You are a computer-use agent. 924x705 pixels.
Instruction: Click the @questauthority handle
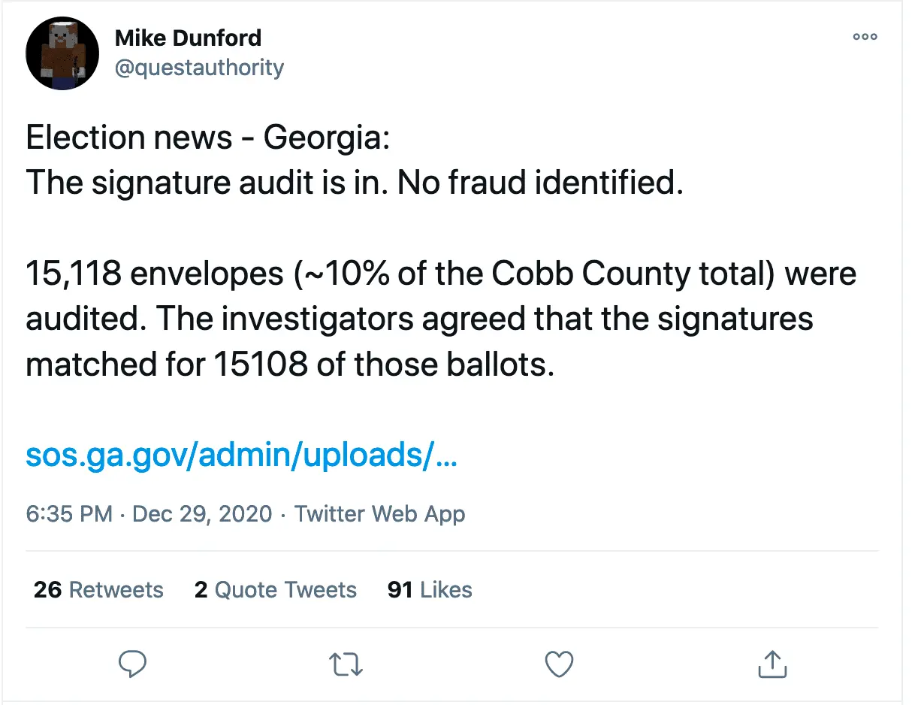click(199, 68)
